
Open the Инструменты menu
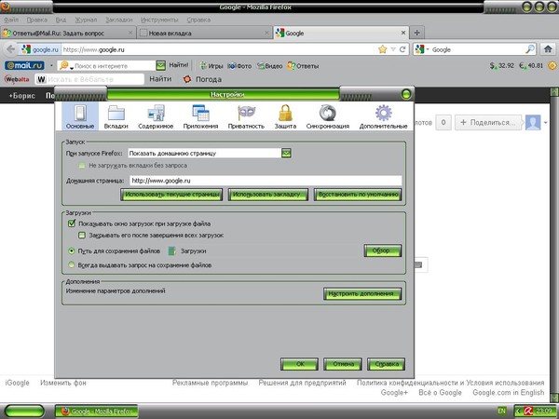tap(159, 20)
